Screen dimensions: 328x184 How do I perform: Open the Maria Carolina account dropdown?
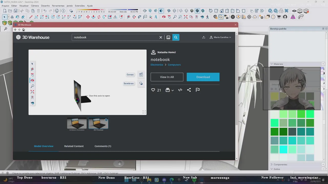coord(220,37)
